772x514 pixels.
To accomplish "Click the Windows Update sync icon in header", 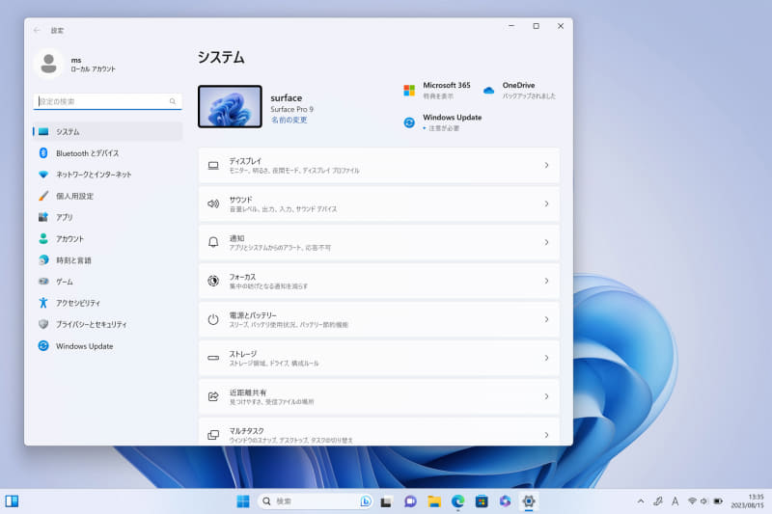I will (409, 122).
